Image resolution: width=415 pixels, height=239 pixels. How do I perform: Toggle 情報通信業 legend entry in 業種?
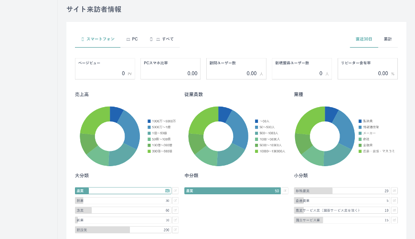coord(369,127)
